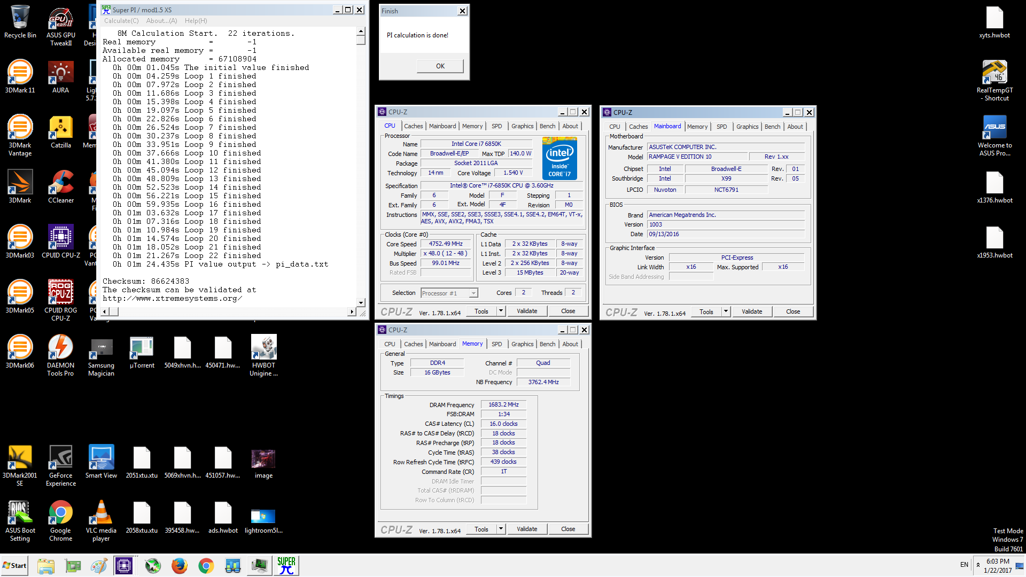Open the 3DMark2001 SE desktop shortcut

pos(20,466)
